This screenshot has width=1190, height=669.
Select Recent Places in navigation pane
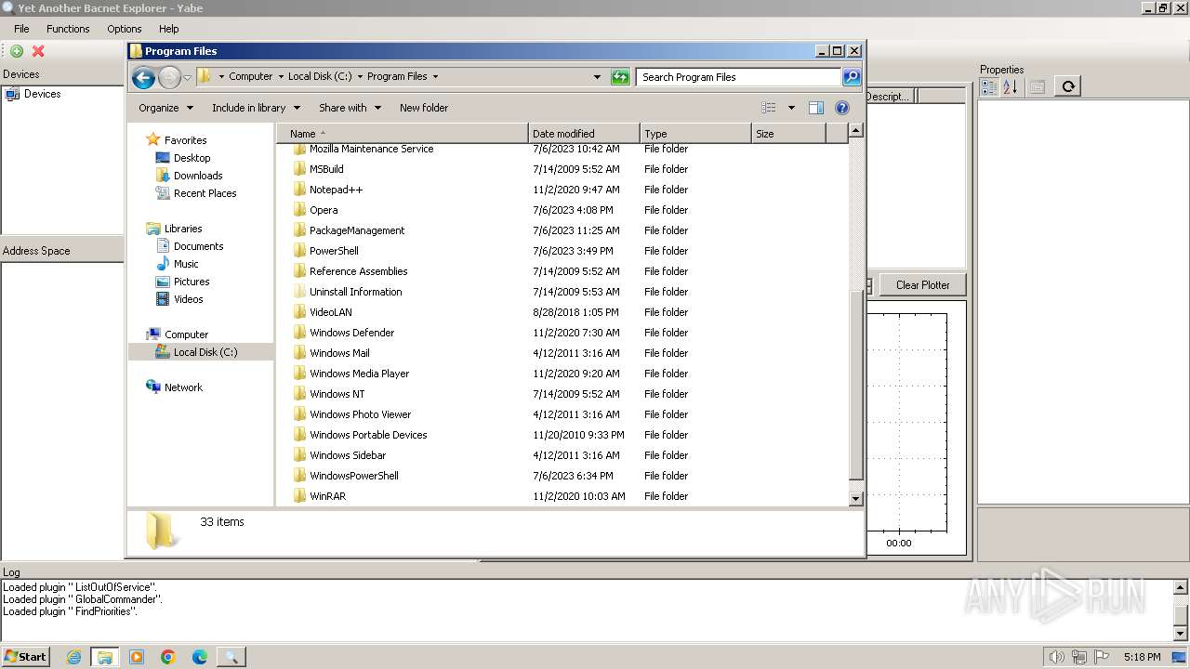(x=205, y=193)
